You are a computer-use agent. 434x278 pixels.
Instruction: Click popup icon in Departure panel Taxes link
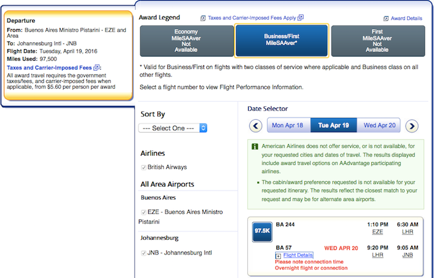pyautogui.click(x=97, y=68)
